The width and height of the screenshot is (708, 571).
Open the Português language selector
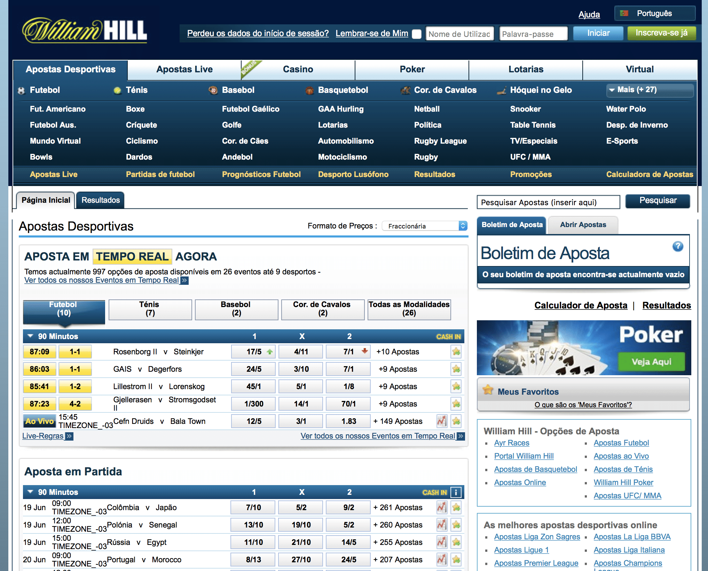pyautogui.click(x=655, y=14)
